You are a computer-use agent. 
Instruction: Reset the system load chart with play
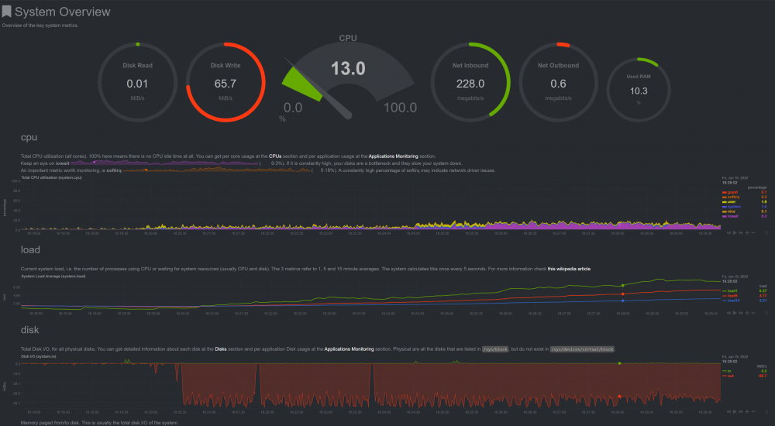click(x=735, y=313)
